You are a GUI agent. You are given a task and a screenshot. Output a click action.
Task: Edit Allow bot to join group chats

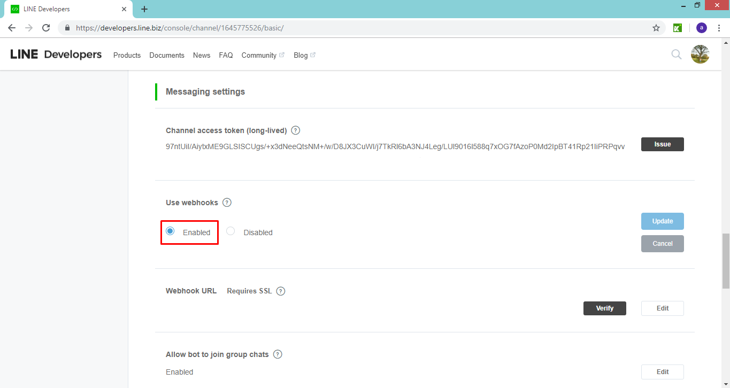point(662,372)
